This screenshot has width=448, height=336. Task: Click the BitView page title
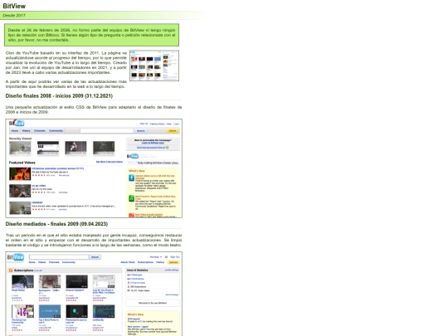(x=14, y=6)
